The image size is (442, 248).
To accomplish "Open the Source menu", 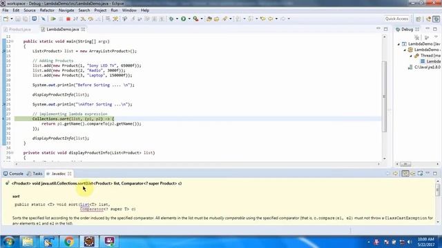I will 30,10.
